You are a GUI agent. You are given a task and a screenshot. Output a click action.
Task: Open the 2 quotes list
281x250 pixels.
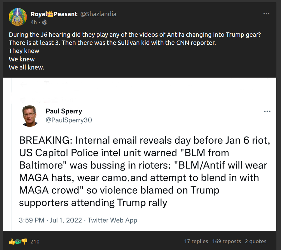point(255,241)
